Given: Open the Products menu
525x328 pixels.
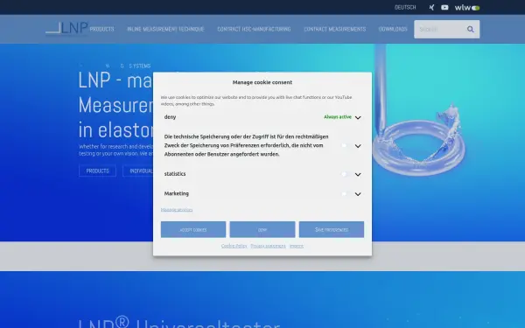Looking at the screenshot, I should pyautogui.click(x=101, y=29).
